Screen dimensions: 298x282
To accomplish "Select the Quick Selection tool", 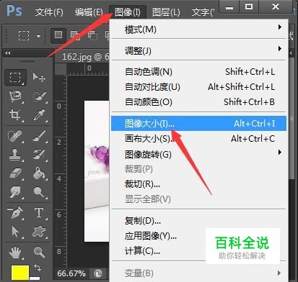I will 39,96.
